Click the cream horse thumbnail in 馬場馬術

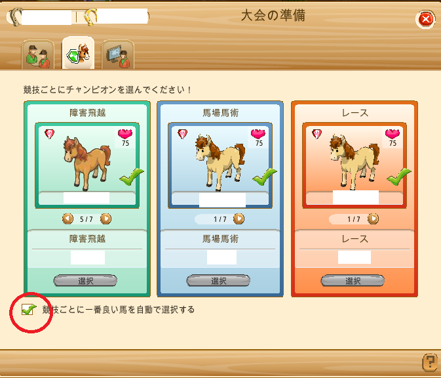[220, 162]
